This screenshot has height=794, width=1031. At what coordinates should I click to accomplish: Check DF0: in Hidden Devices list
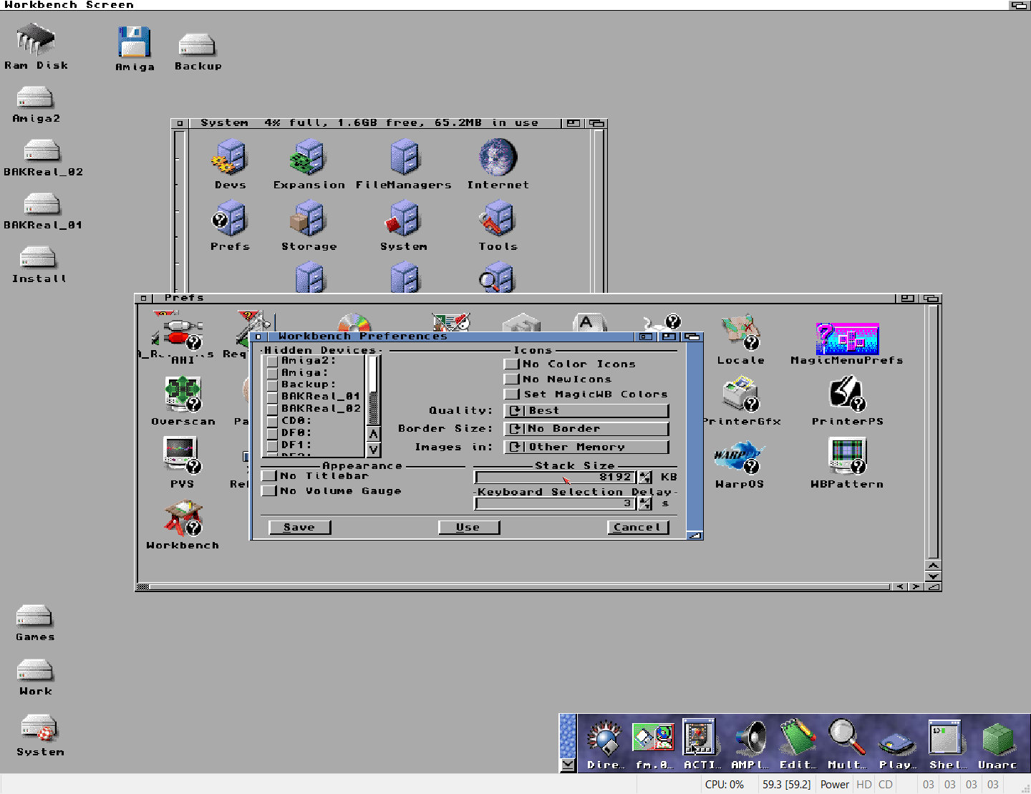coord(272,433)
